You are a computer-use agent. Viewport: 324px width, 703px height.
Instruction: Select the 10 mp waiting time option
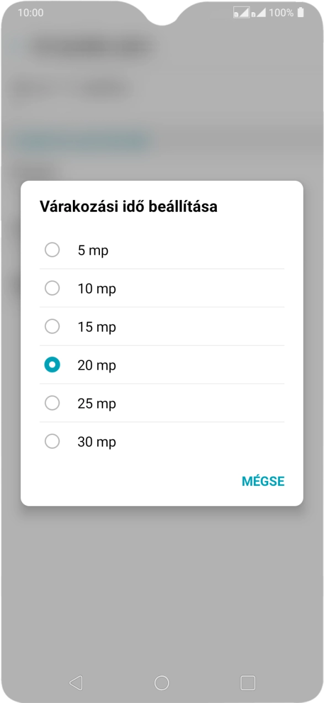click(x=52, y=288)
